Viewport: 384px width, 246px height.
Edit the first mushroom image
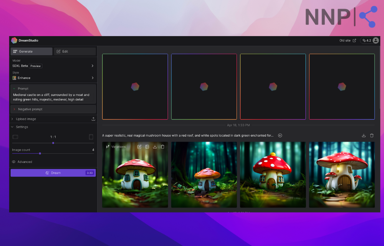pos(139,147)
